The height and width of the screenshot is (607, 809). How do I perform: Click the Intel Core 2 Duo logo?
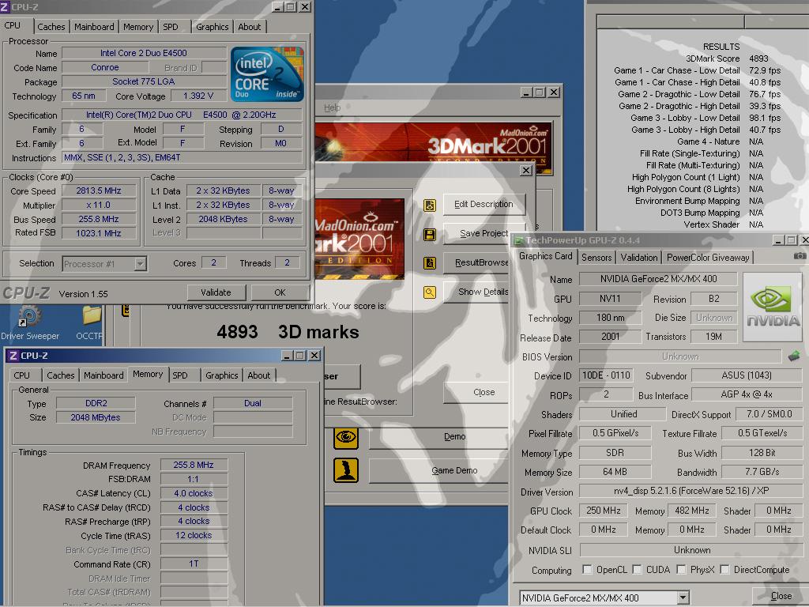click(x=267, y=74)
